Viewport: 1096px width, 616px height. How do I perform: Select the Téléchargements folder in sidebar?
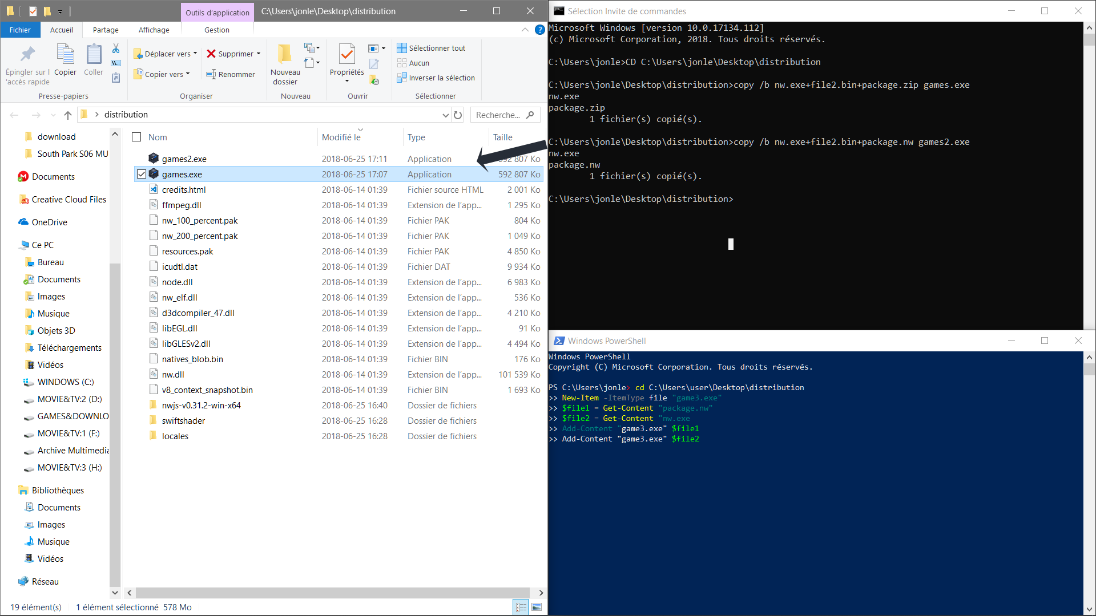pyautogui.click(x=69, y=348)
